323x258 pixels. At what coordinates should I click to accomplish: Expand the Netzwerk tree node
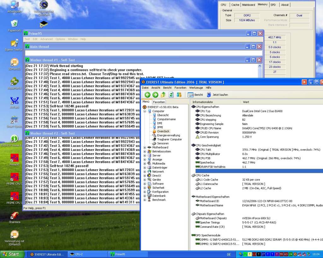(x=144, y=172)
